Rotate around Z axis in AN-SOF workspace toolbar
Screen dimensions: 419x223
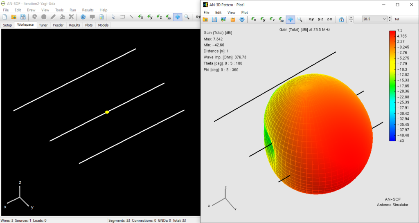tap(159, 17)
